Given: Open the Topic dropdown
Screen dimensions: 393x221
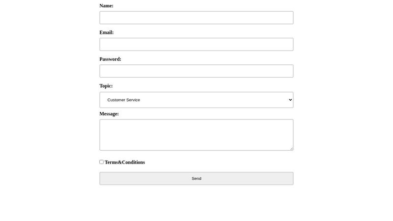Looking at the screenshot, I should [196, 100].
